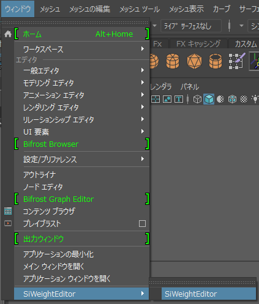
Task: Open the レンダラ panel menu
Action: pos(161,87)
